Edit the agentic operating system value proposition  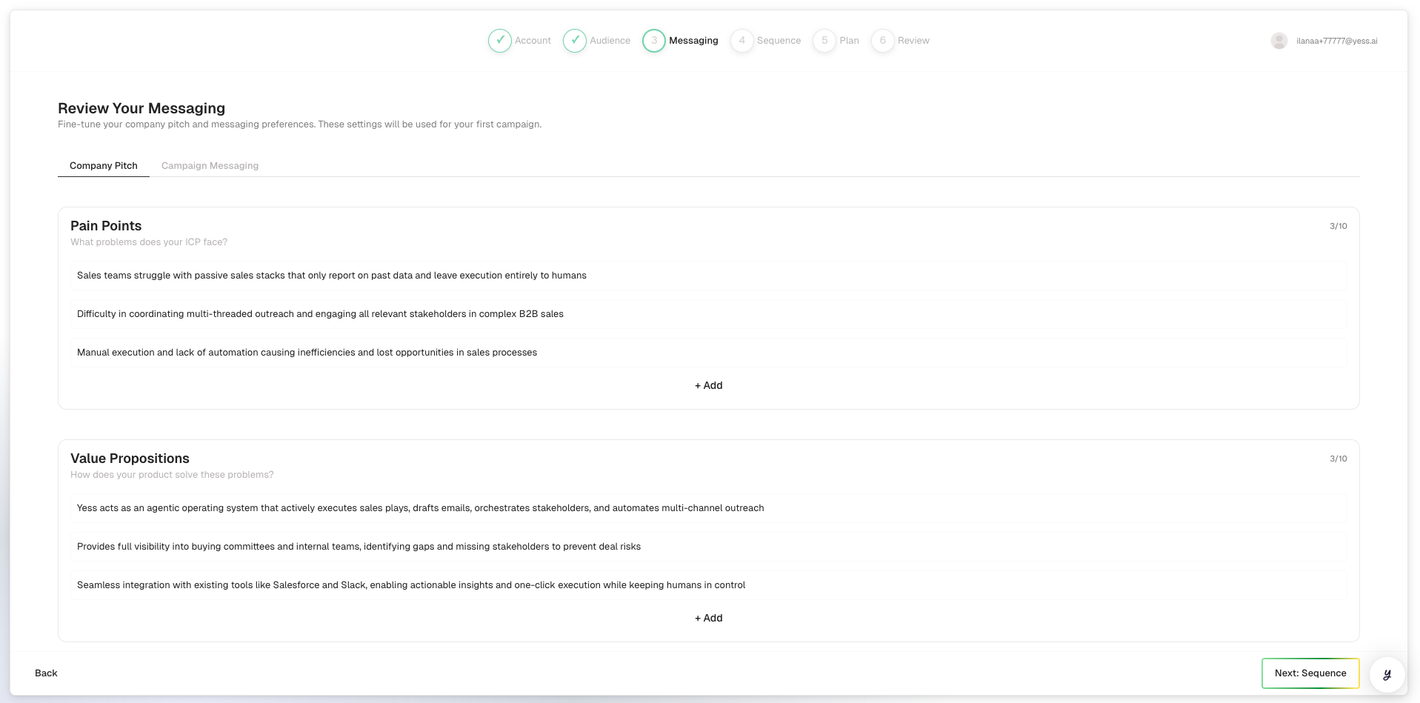pyautogui.click(x=708, y=508)
